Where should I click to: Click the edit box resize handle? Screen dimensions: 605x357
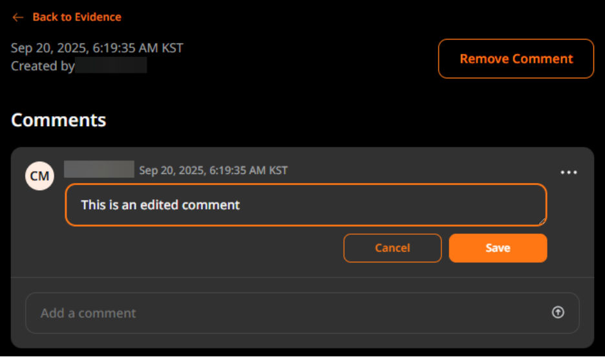point(542,221)
